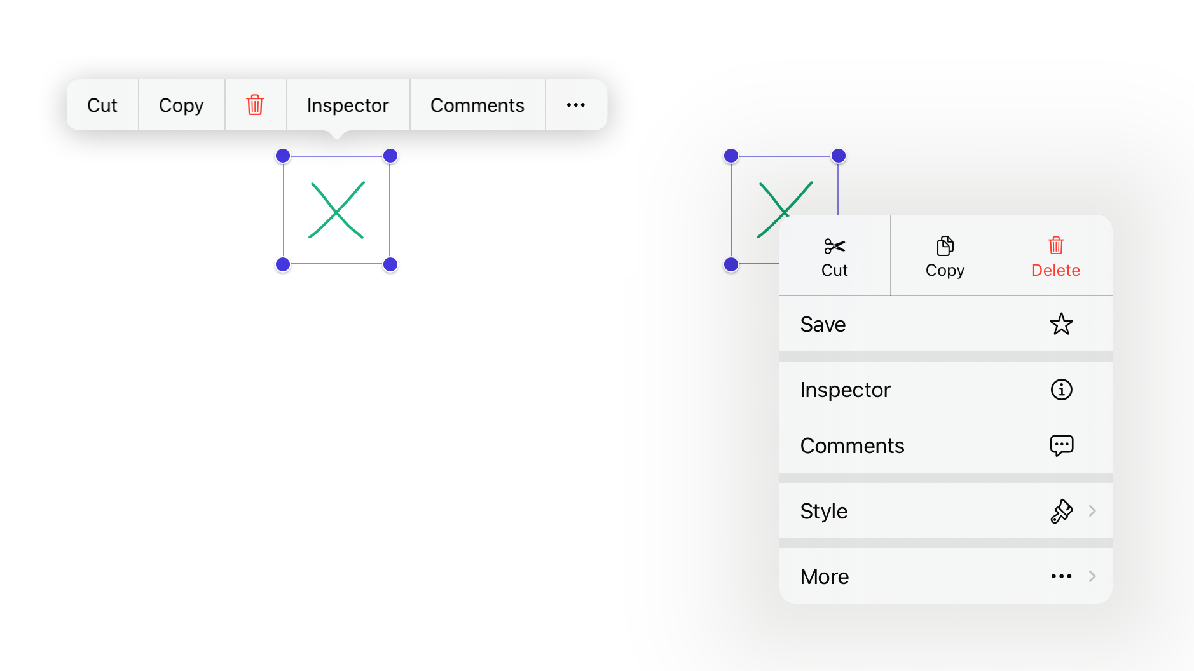Click the paintbrush Style icon
This screenshot has height=671, width=1194.
[x=1061, y=511]
